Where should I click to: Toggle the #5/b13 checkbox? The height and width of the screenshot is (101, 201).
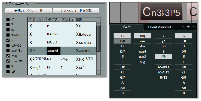8,35
